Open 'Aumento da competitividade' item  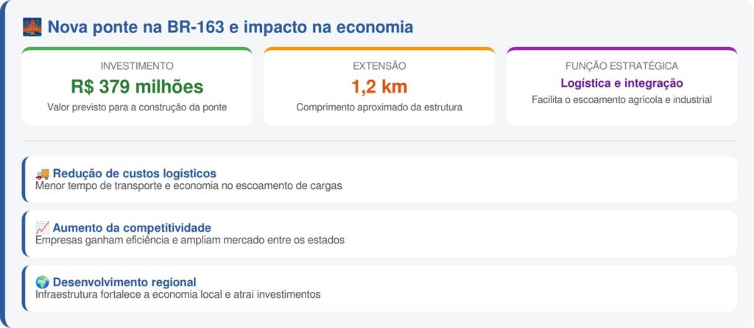(131, 228)
